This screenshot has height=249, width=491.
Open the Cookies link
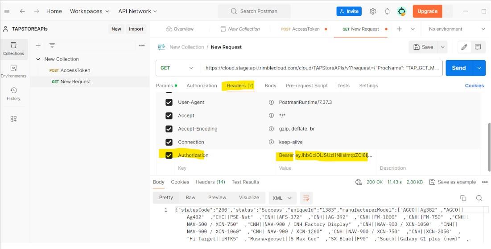[474, 86]
